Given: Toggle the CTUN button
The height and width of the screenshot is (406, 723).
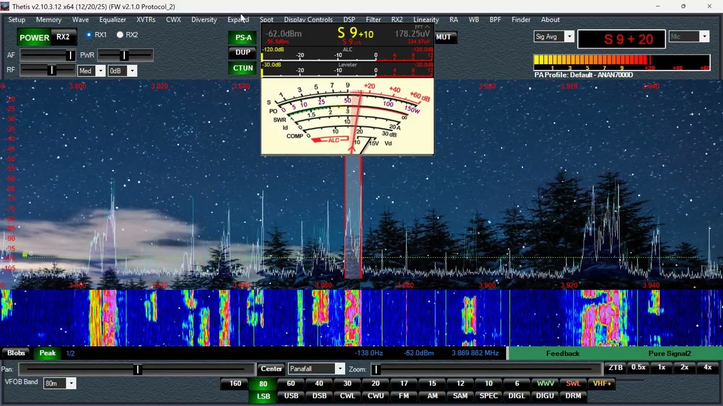Looking at the screenshot, I should point(243,68).
